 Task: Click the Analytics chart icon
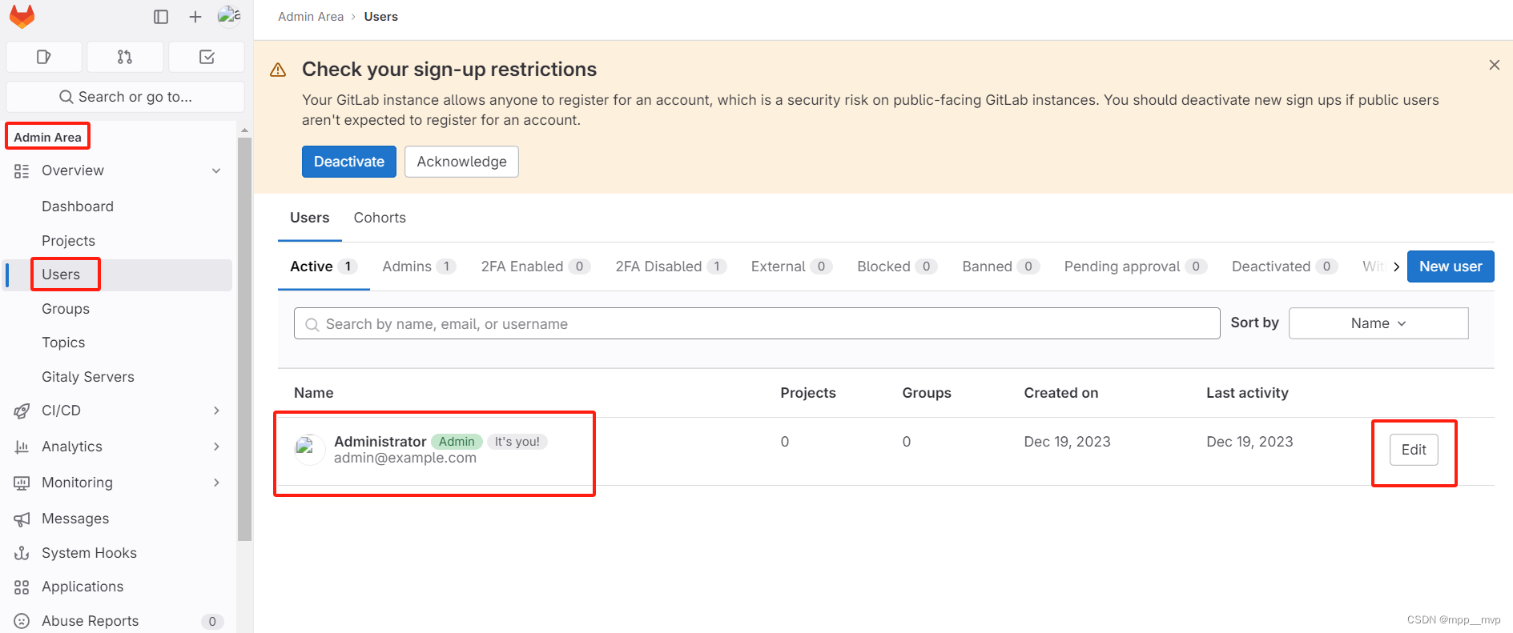(x=22, y=447)
